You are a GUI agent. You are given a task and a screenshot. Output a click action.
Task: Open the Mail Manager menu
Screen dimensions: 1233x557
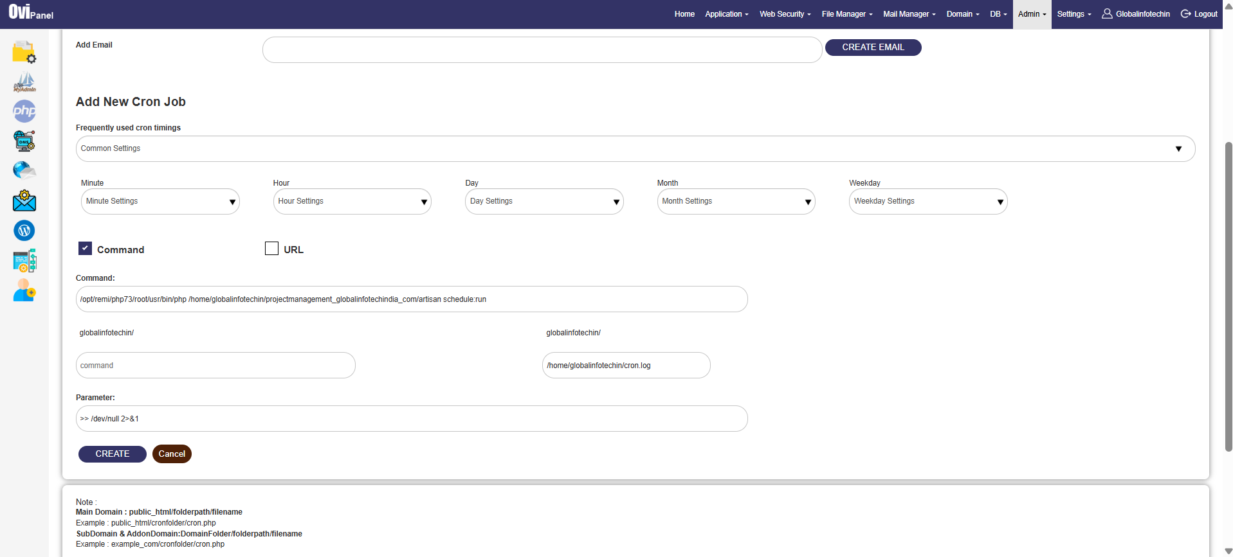[909, 14]
